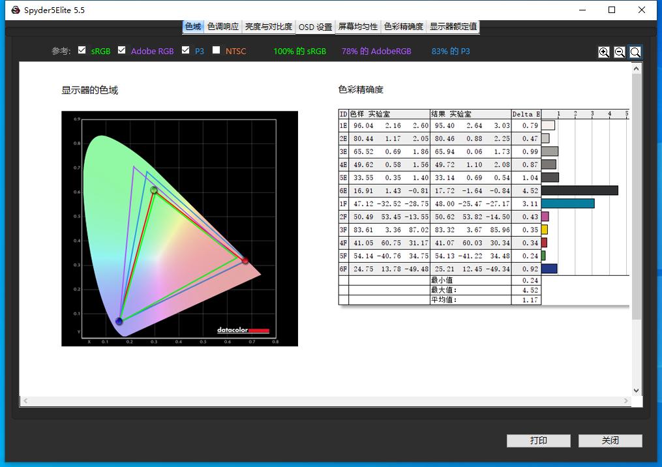Show the 显示器额定值 tab
Image resolution: width=662 pixels, height=467 pixels.
point(453,27)
